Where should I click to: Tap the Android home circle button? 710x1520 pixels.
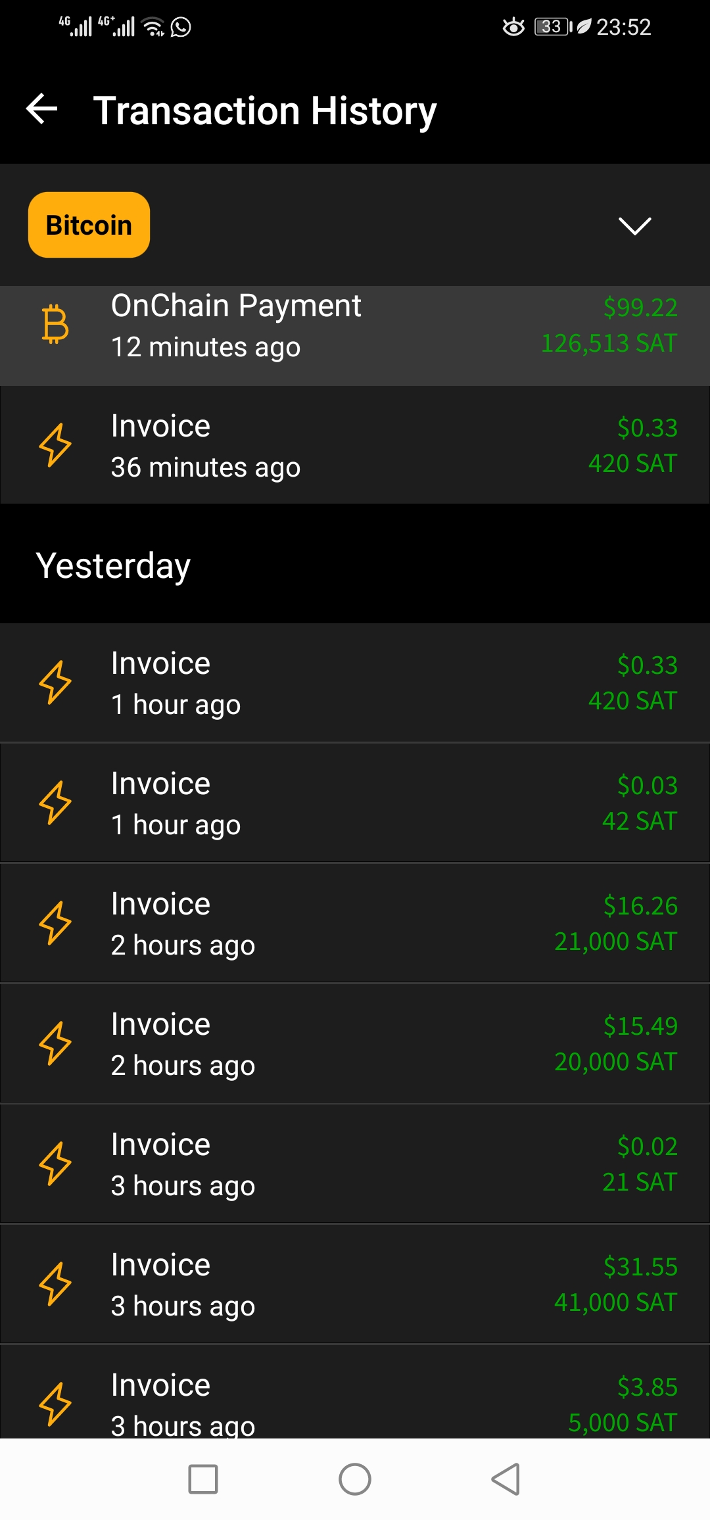tap(355, 1479)
